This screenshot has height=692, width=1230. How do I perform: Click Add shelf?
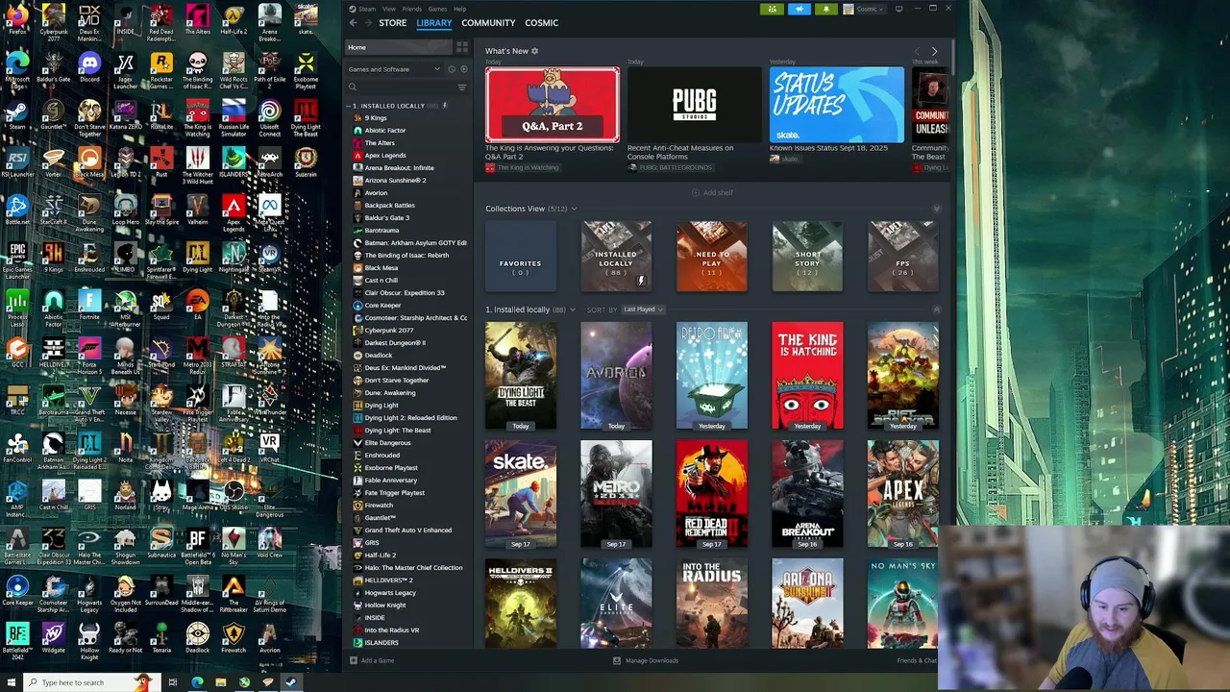tap(712, 192)
